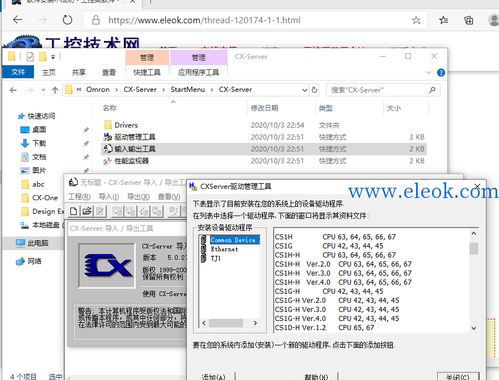Sort by 修改日期 column header
The image size is (499, 380).
tap(265, 108)
